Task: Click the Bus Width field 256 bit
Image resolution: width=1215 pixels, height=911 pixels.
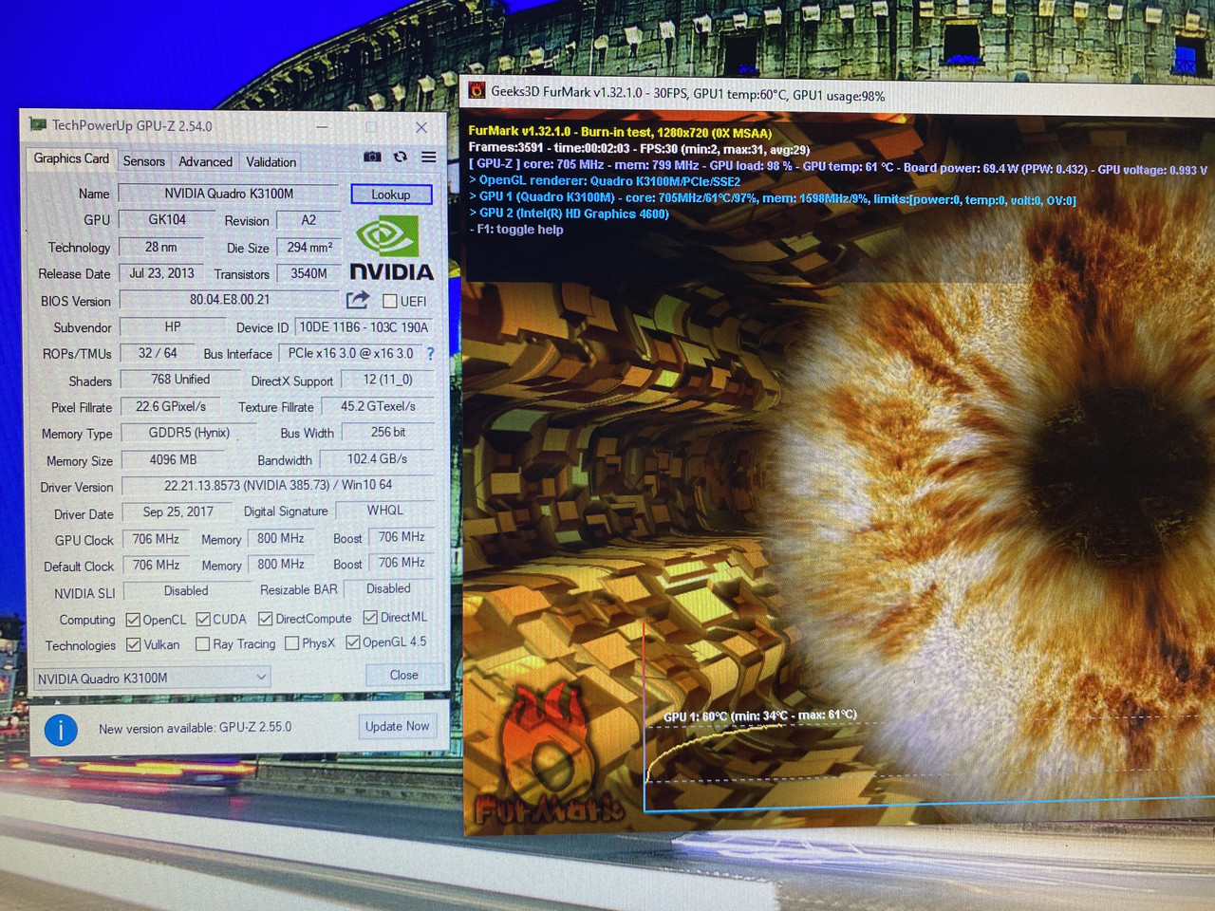Action: point(388,433)
